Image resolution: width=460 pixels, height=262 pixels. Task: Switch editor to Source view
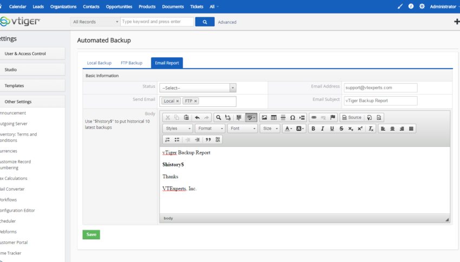[x=352, y=117]
